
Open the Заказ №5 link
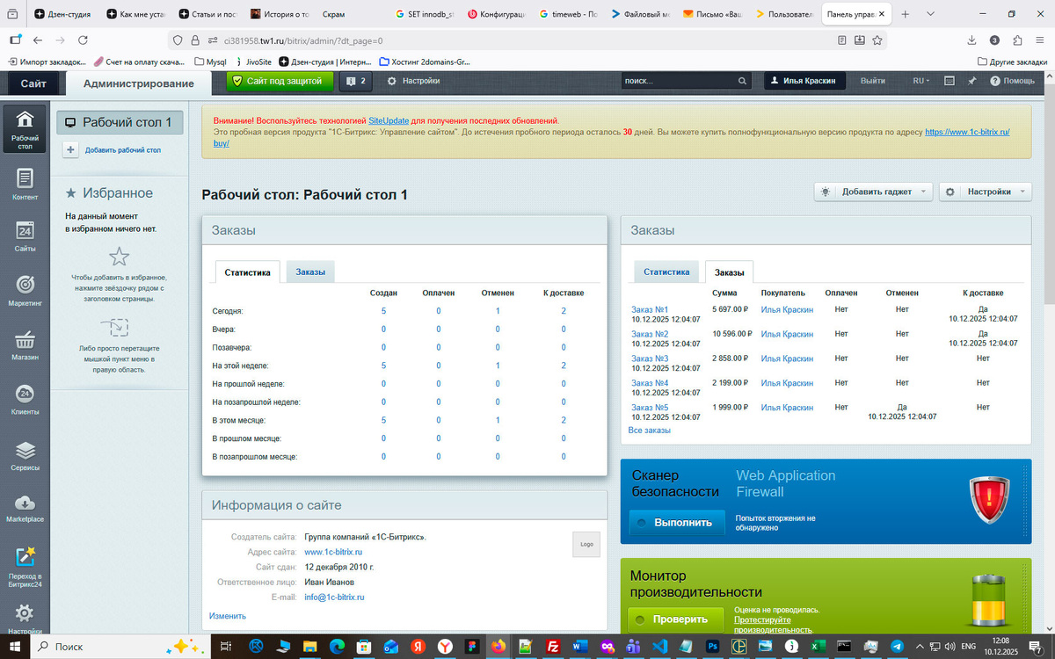[650, 408]
